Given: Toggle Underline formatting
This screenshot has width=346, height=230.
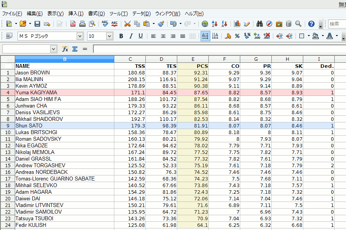Looking at the screenshot, I should pos(141,36).
